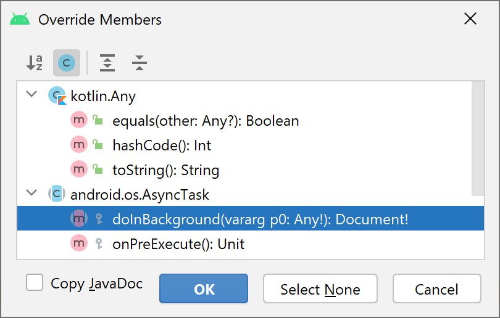Click the protected key icon by doInBackground

99,219
